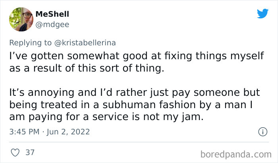Viewport: 278px width, 163px height.
Task: Open the info circle icon
Action: pos(262,131)
